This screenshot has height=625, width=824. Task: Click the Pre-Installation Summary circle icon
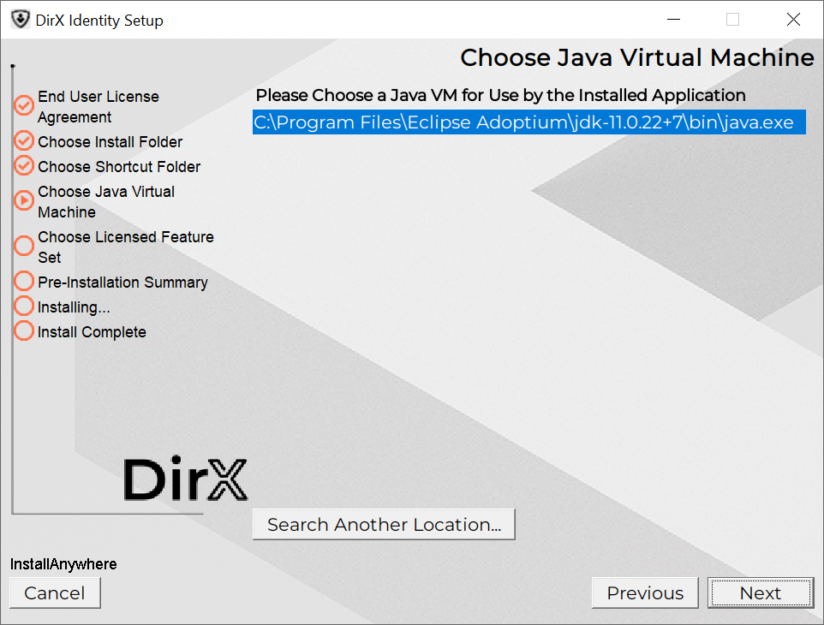coord(24,282)
